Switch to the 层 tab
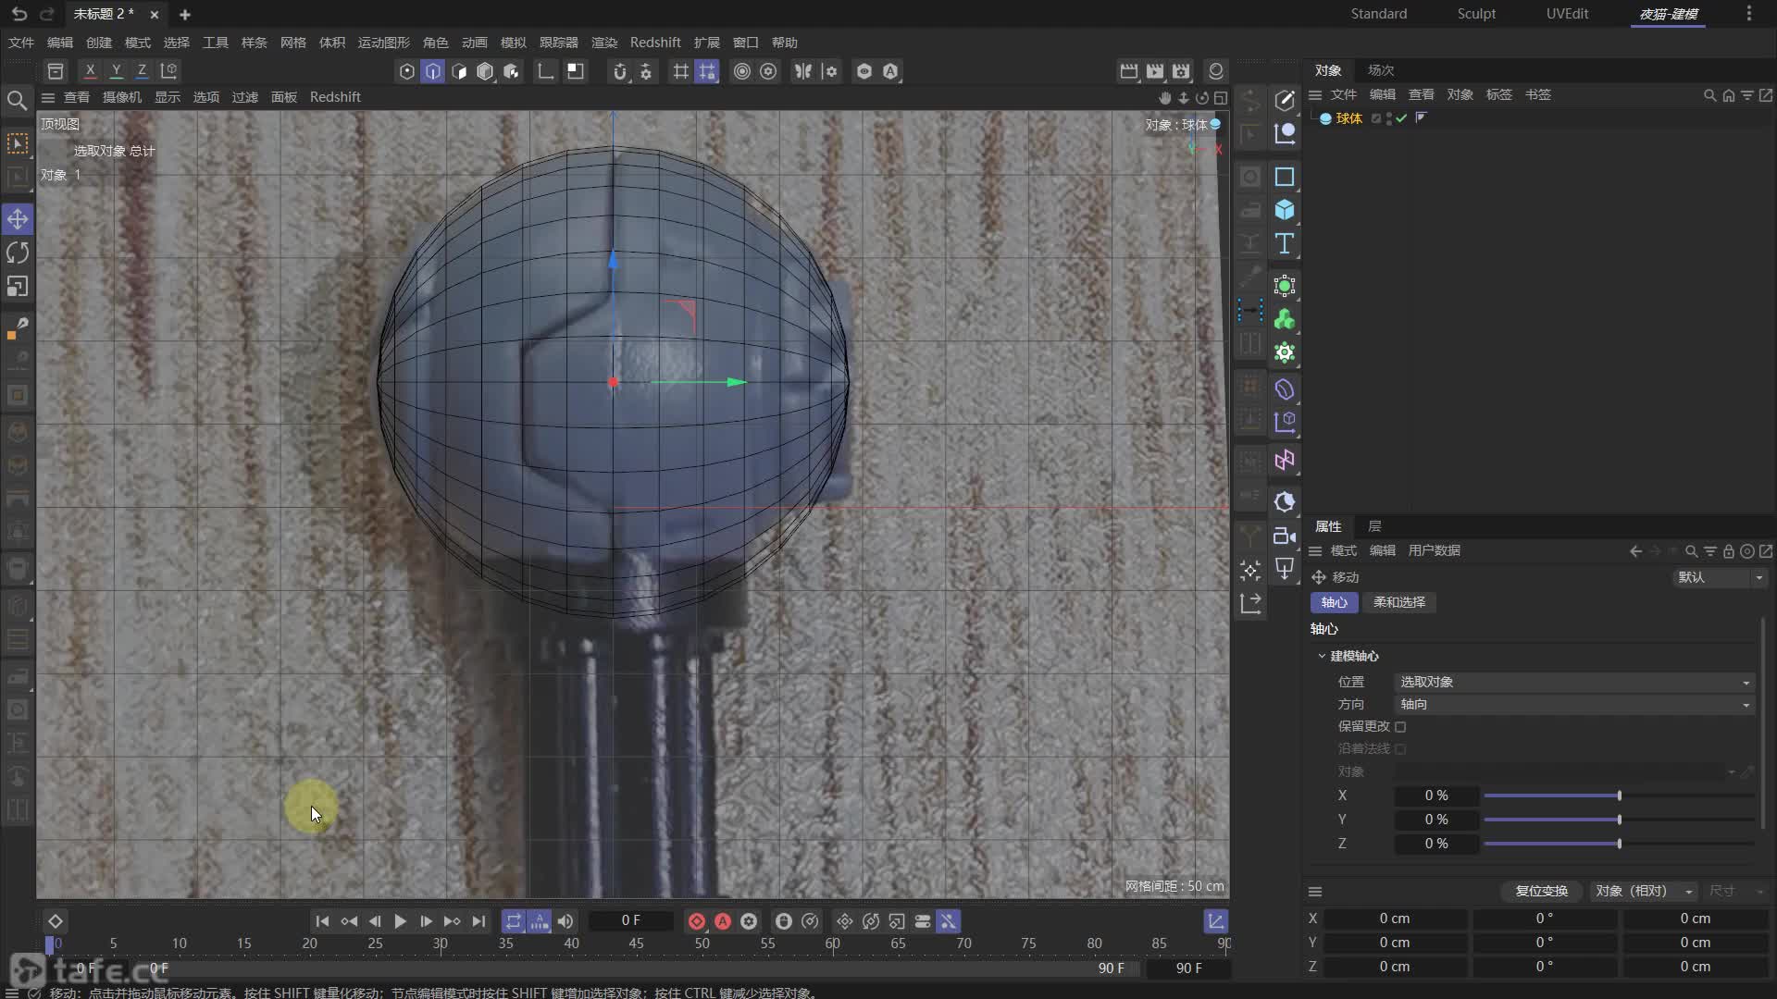Screen dimensions: 1777x999 pos(1374,526)
